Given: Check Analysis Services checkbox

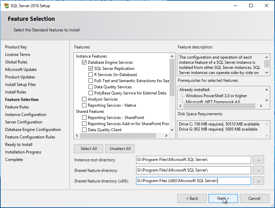Looking at the screenshot, I should (84, 99).
